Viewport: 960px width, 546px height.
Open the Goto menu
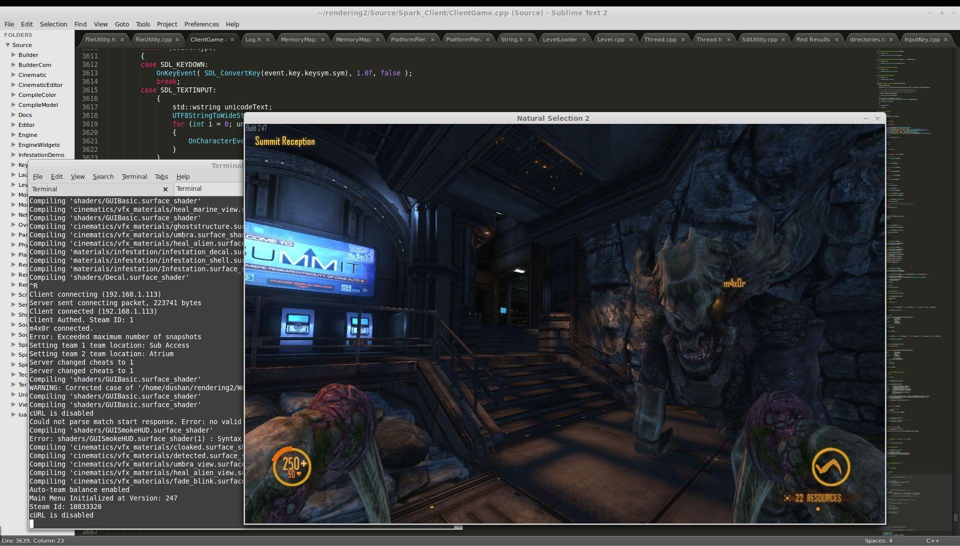pos(122,24)
